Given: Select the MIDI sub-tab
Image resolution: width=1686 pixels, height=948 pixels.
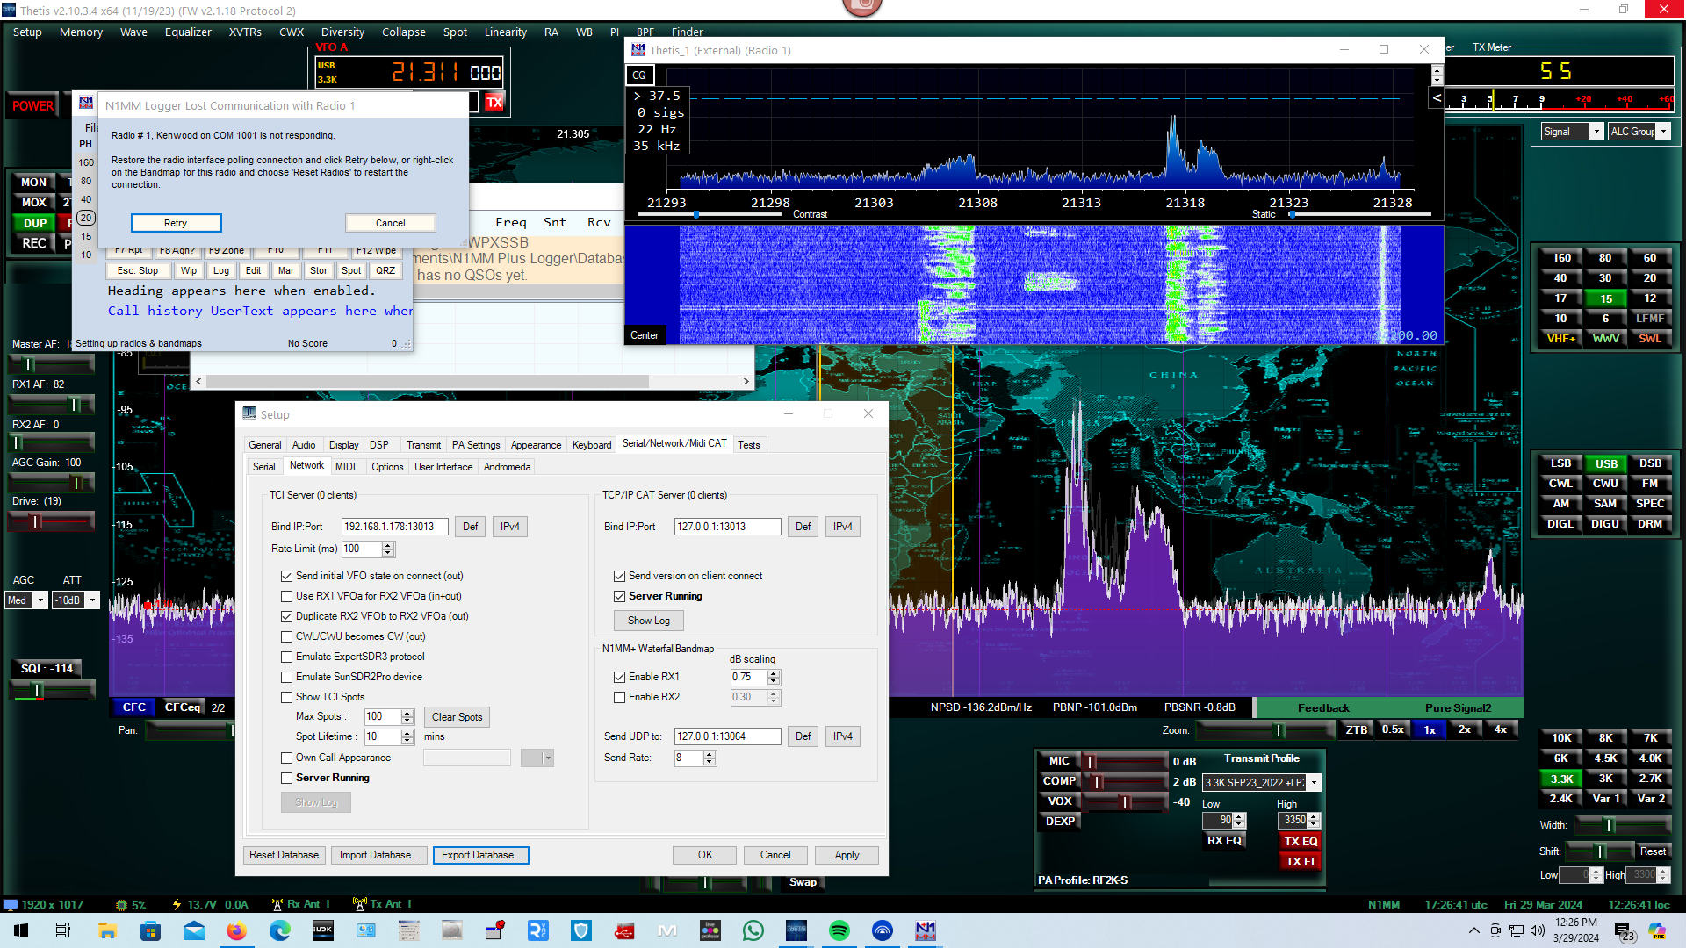Looking at the screenshot, I should [345, 467].
